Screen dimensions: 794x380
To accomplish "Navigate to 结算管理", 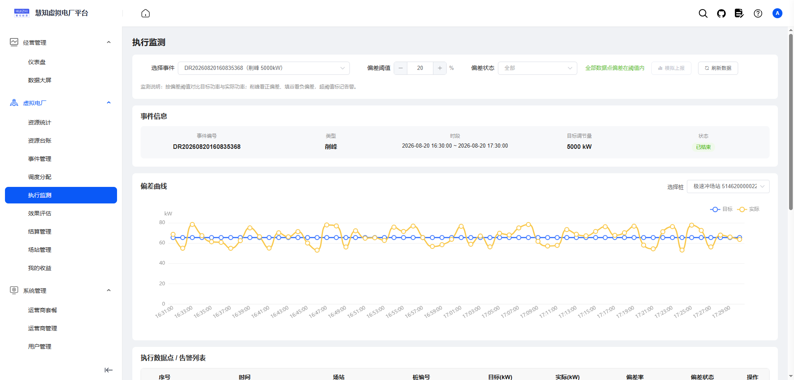I will (61, 232).
